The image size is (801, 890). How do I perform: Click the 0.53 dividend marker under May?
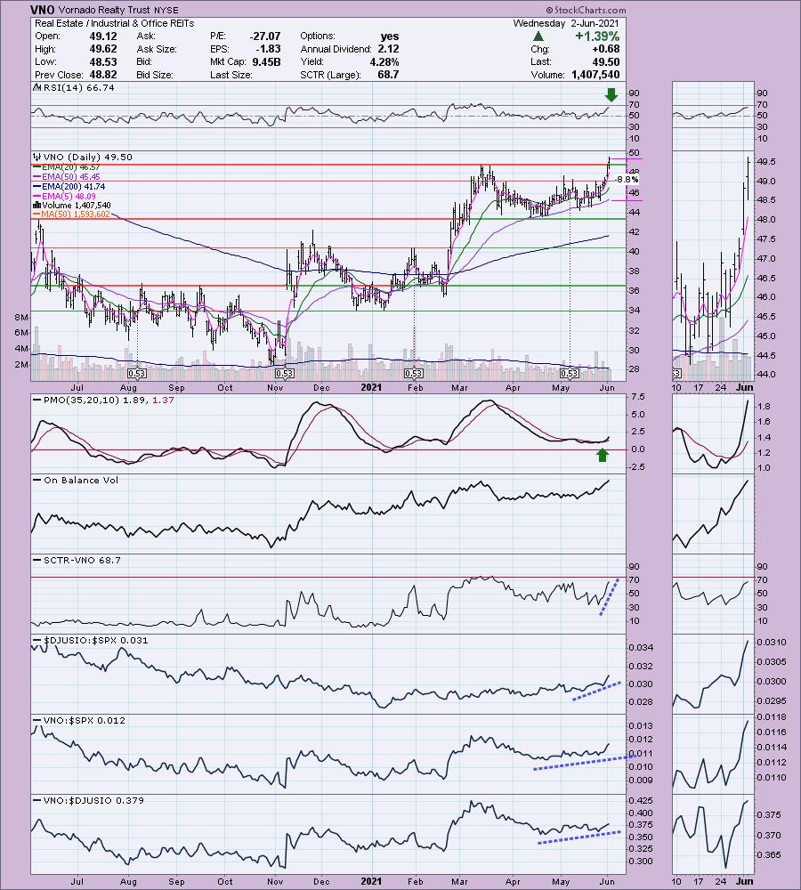coord(569,374)
